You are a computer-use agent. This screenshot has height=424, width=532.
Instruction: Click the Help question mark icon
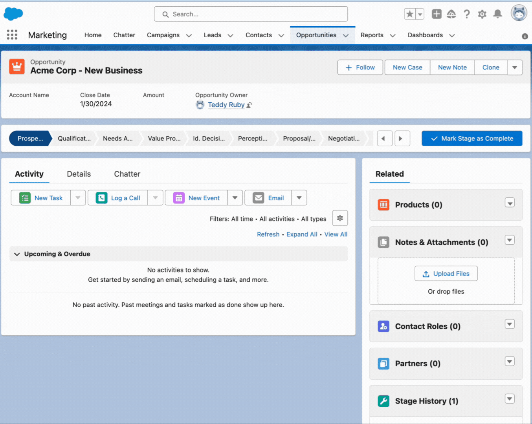tap(467, 14)
